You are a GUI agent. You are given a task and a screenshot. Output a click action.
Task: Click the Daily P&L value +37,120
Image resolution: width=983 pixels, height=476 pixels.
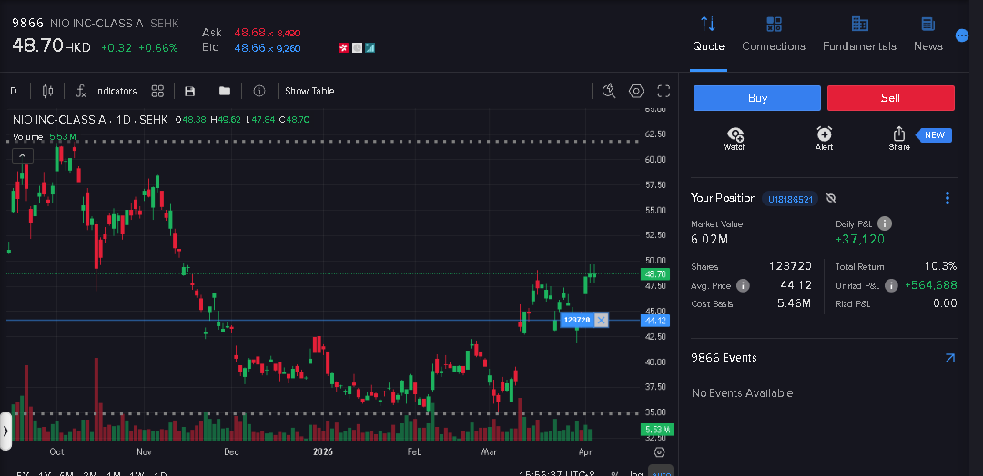pos(860,239)
